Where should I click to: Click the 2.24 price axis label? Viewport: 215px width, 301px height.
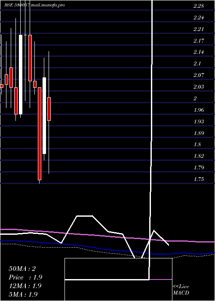(x=199, y=18)
